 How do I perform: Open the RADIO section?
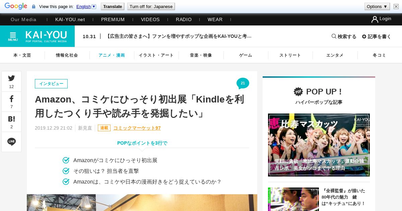(184, 19)
